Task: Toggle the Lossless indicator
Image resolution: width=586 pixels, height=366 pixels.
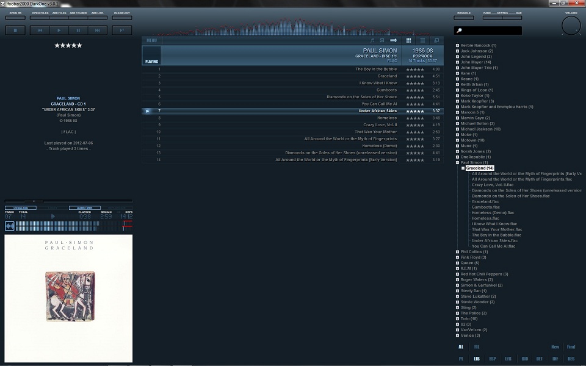Action: [21, 207]
